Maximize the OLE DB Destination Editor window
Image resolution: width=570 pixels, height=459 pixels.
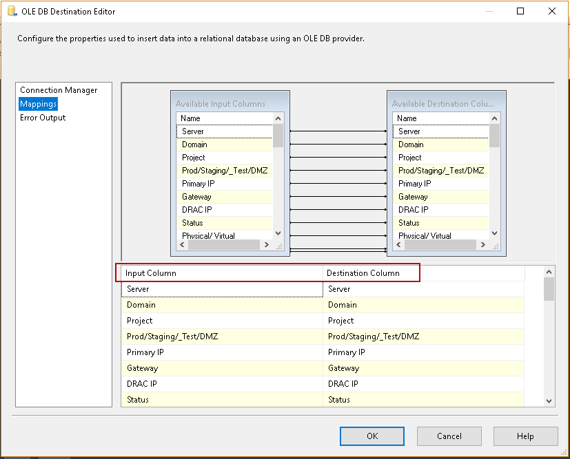pos(520,11)
